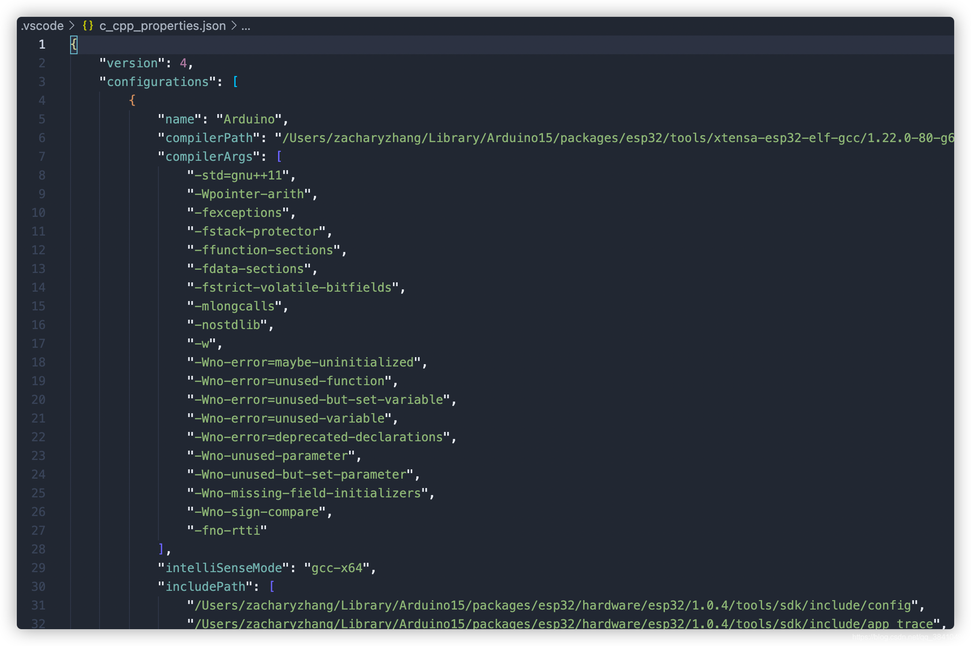
Task: Open the .vscode breadcrumb folder
Action: point(43,26)
